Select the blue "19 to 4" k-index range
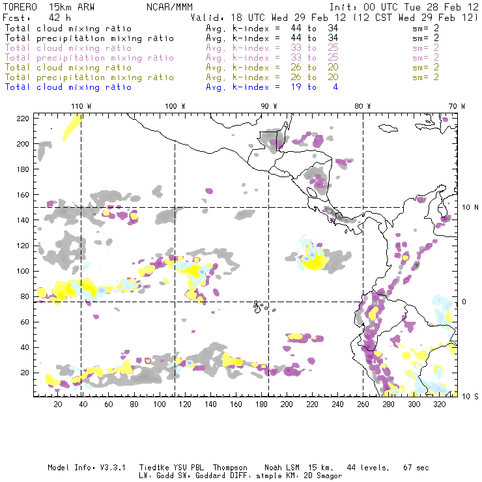The image size is (482, 482). click(315, 87)
